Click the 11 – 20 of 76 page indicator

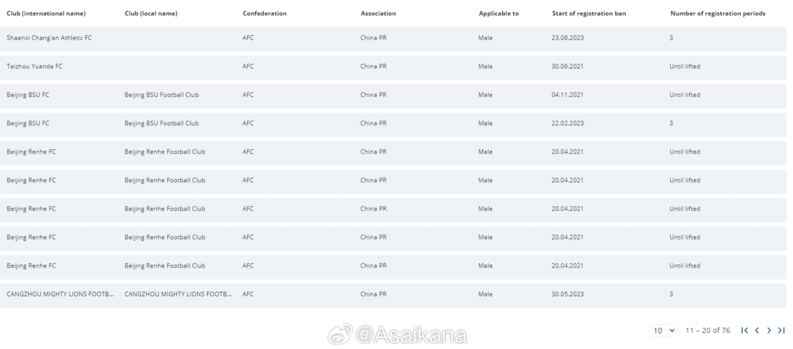click(x=708, y=330)
